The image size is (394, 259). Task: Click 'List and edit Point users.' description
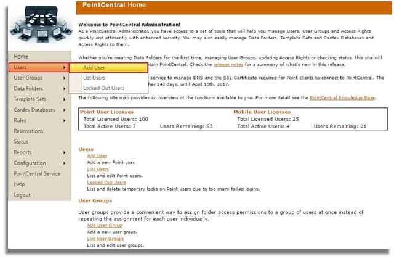point(115,176)
